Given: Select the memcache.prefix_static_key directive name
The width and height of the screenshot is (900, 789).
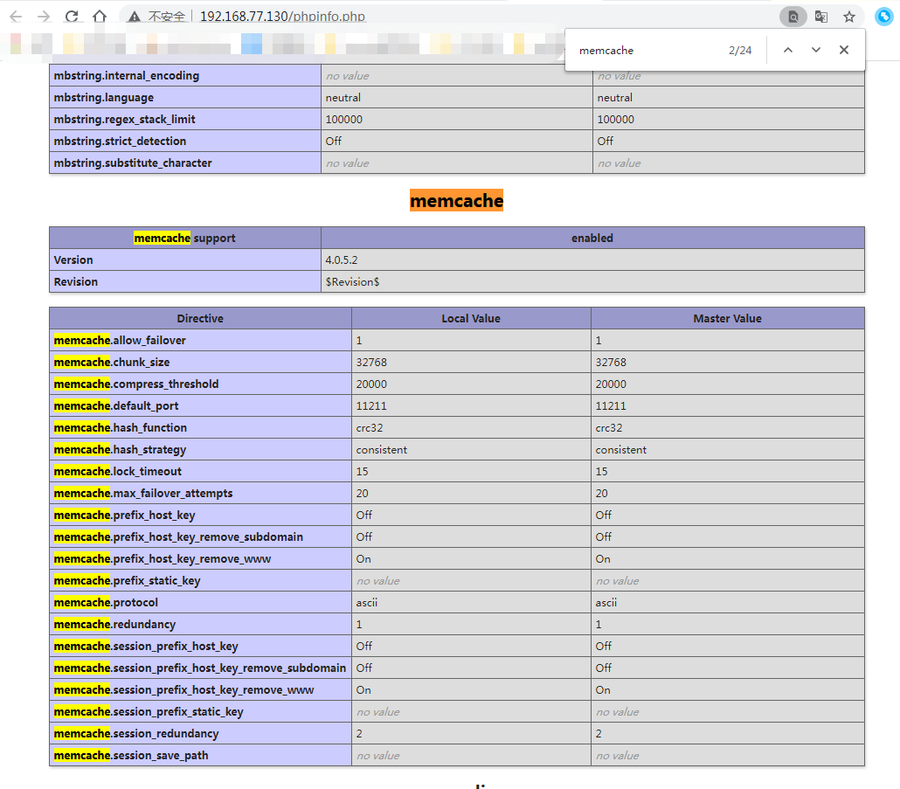Looking at the screenshot, I should (128, 580).
